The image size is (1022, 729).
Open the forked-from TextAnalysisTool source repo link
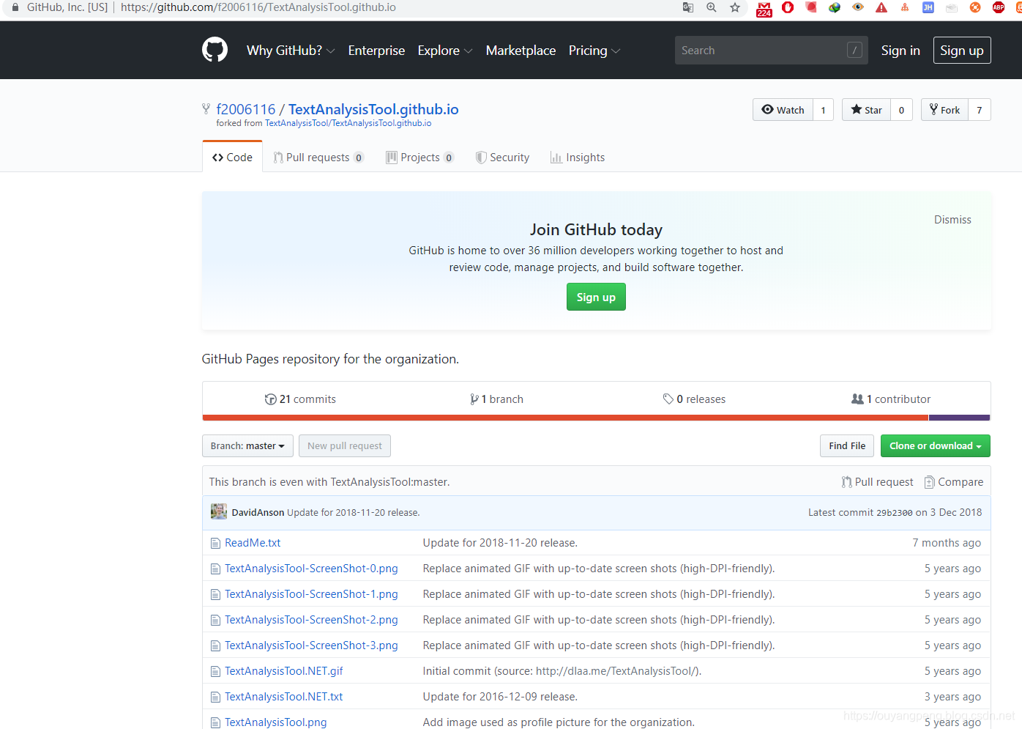348,123
